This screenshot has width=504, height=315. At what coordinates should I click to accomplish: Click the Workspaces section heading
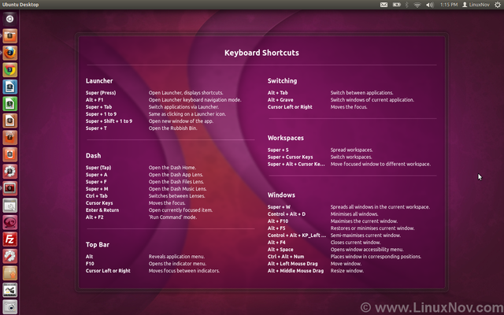(286, 138)
